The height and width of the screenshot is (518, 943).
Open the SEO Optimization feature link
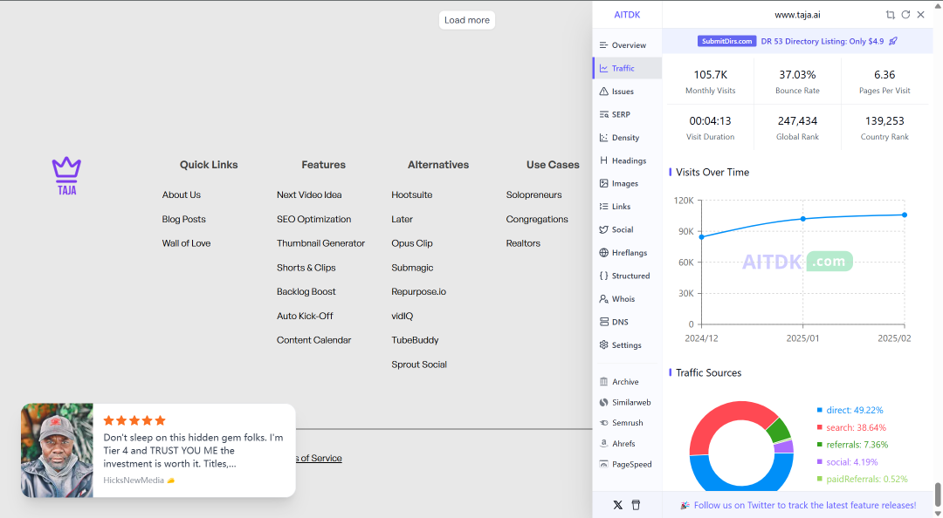(314, 220)
